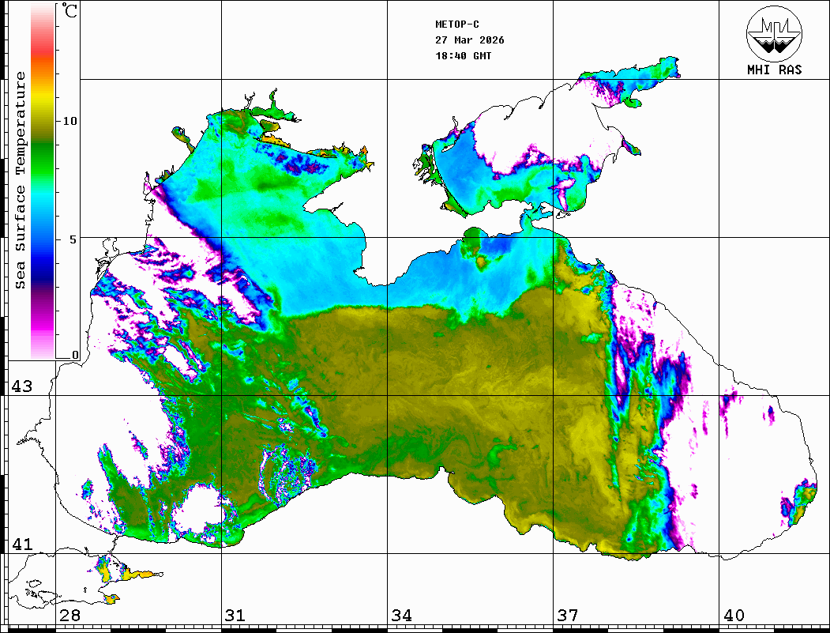830x633 pixels.
Task: Click the 10 tick on temperature scale
Action: [70, 121]
